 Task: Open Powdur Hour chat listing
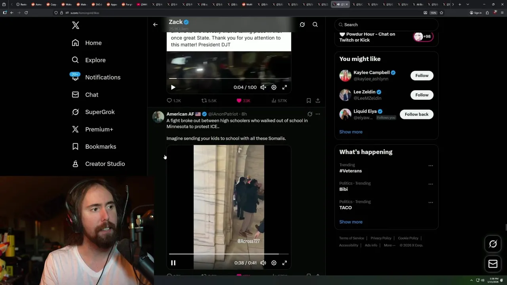[386, 37]
